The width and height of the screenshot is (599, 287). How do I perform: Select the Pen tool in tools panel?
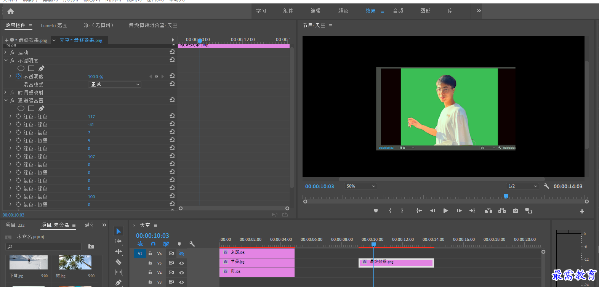pos(119,282)
